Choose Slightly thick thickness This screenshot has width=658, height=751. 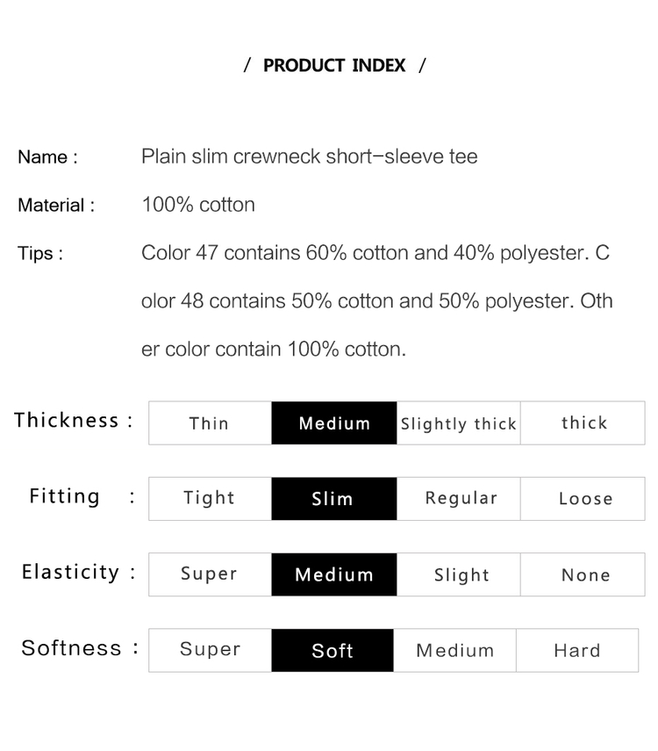tap(459, 422)
